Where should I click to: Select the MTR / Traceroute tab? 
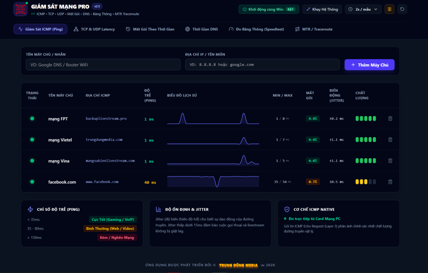(x=313, y=29)
